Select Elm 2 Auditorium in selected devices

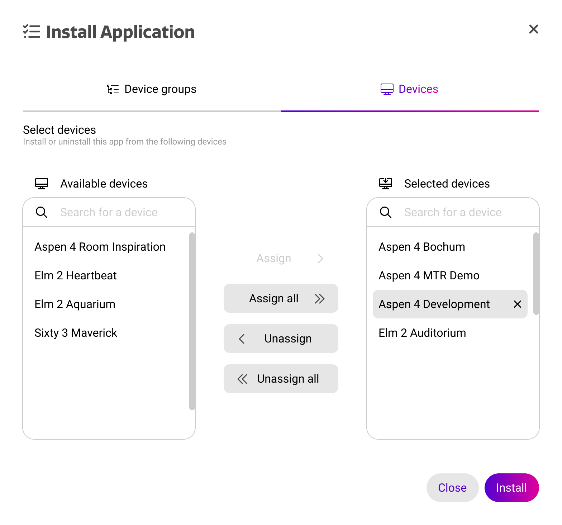point(422,333)
